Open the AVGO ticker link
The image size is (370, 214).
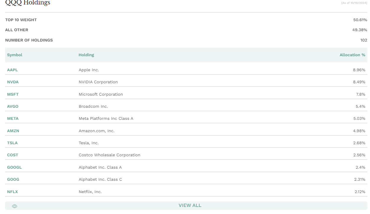[x=13, y=107]
